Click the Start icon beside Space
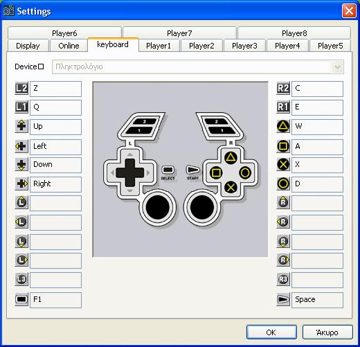The width and height of the screenshot is (360, 347). (x=283, y=299)
